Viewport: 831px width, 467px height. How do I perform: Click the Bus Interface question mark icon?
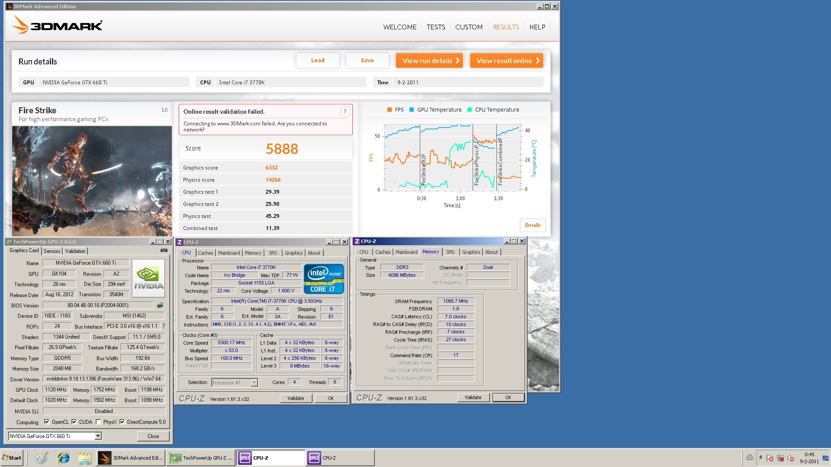[x=164, y=326]
